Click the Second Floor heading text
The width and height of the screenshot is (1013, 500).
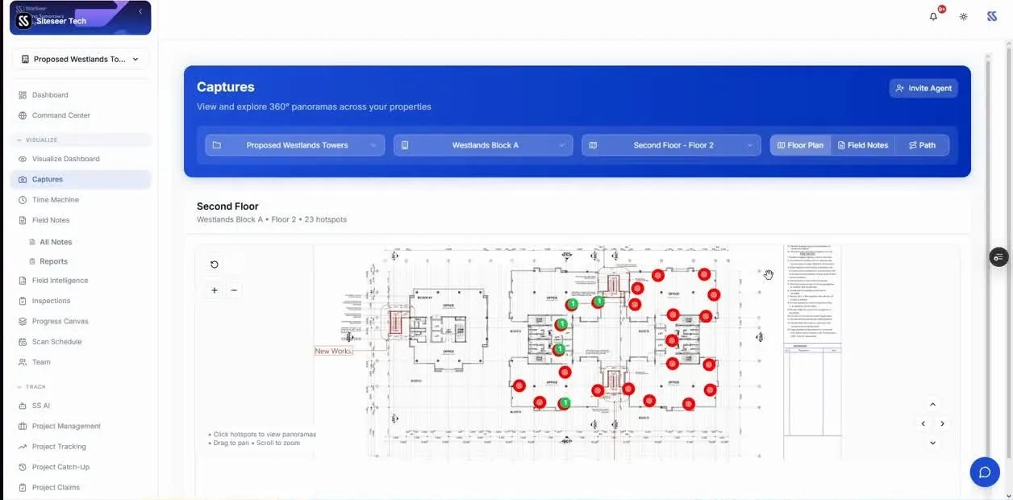point(227,206)
